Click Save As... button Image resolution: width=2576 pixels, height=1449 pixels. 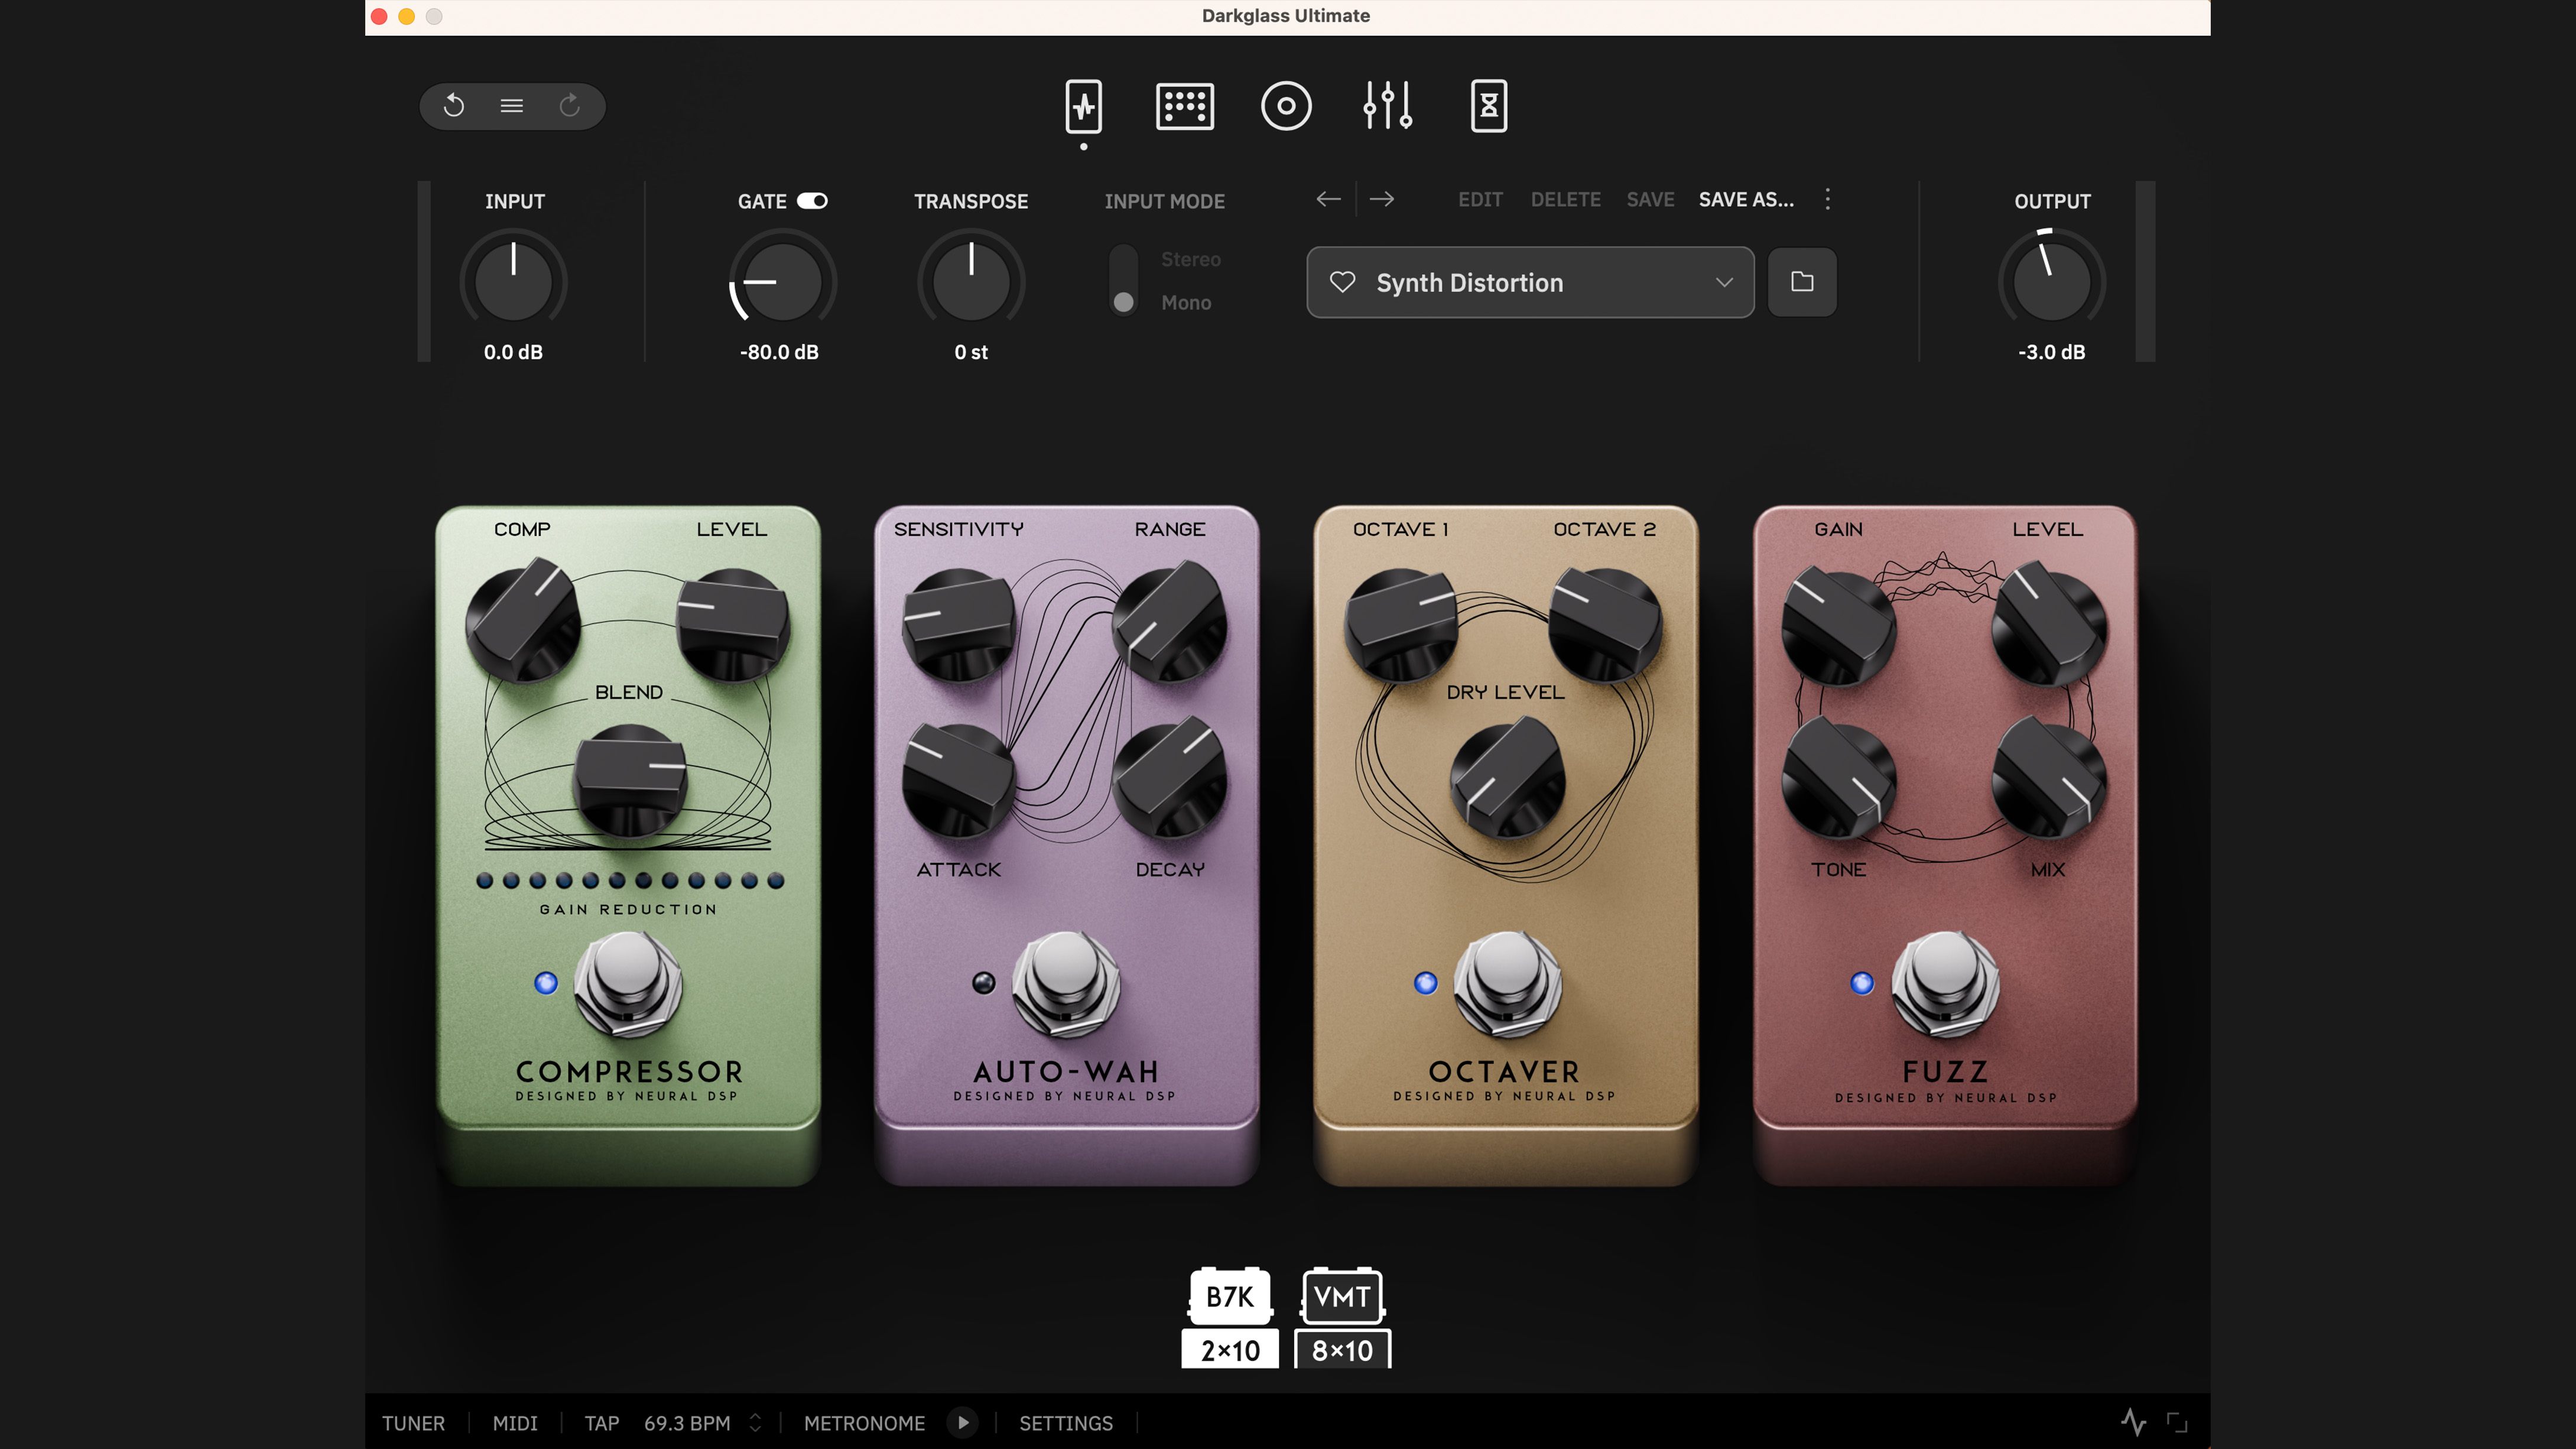(x=1746, y=199)
